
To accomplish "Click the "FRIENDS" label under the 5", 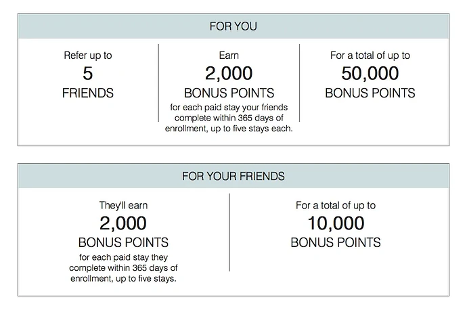I will [x=88, y=93].
